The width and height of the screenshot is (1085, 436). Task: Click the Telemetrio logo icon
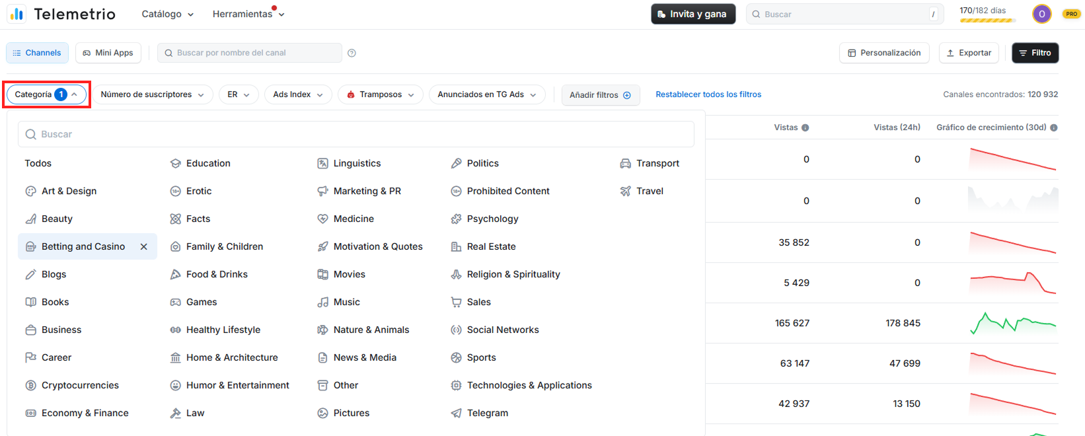17,14
